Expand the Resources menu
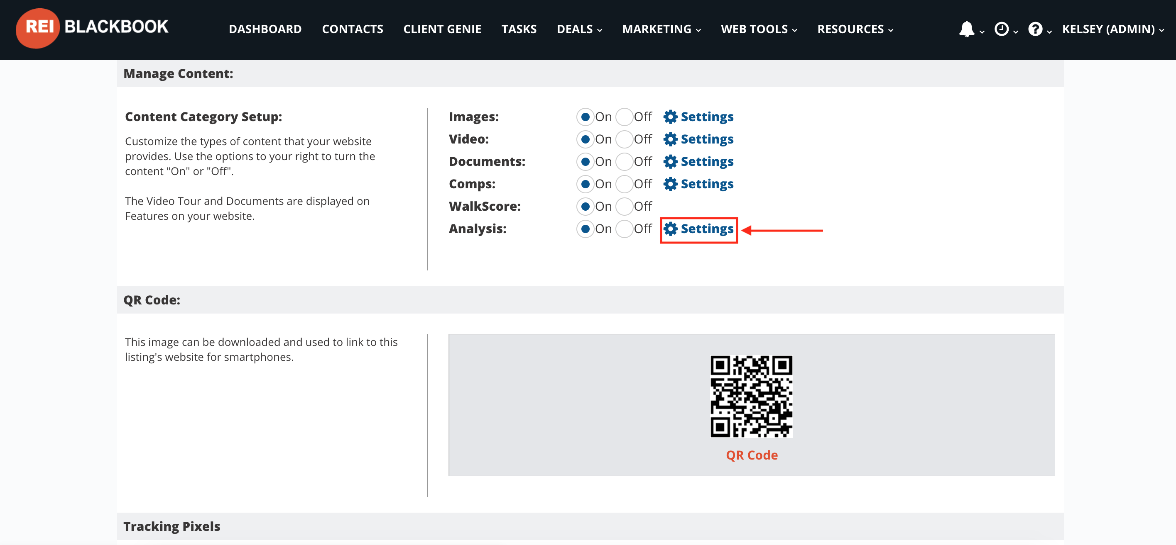 pyautogui.click(x=855, y=29)
